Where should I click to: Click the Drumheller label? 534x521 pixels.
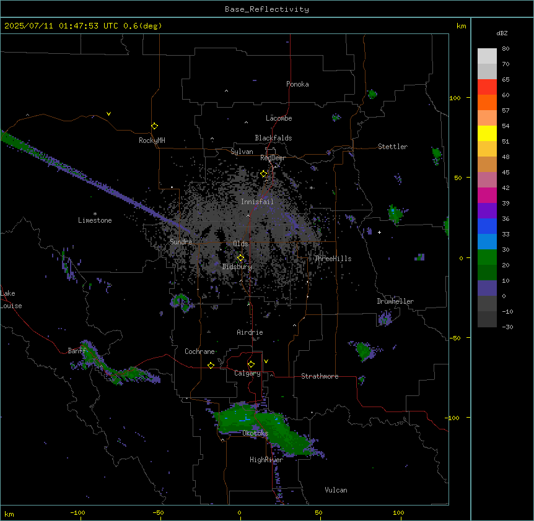395,301
